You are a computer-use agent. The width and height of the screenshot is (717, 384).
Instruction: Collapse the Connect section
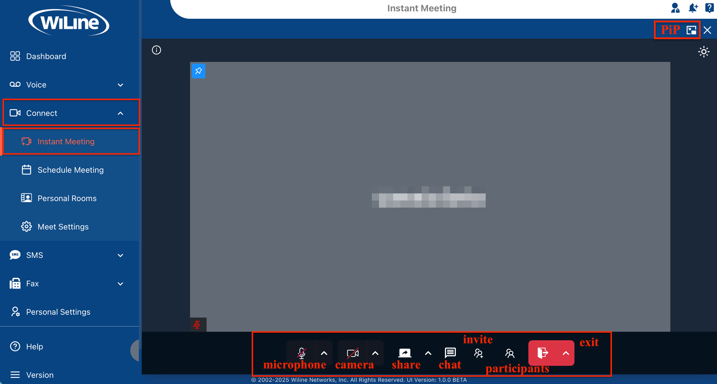pyautogui.click(x=121, y=113)
